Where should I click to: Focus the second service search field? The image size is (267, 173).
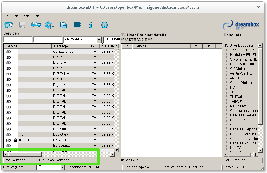tap(48, 39)
